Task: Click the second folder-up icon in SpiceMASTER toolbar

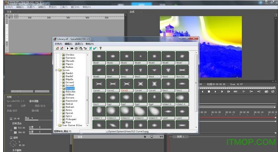Action: coord(62,48)
